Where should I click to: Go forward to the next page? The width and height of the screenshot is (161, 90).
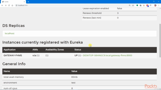tap(6, 5)
